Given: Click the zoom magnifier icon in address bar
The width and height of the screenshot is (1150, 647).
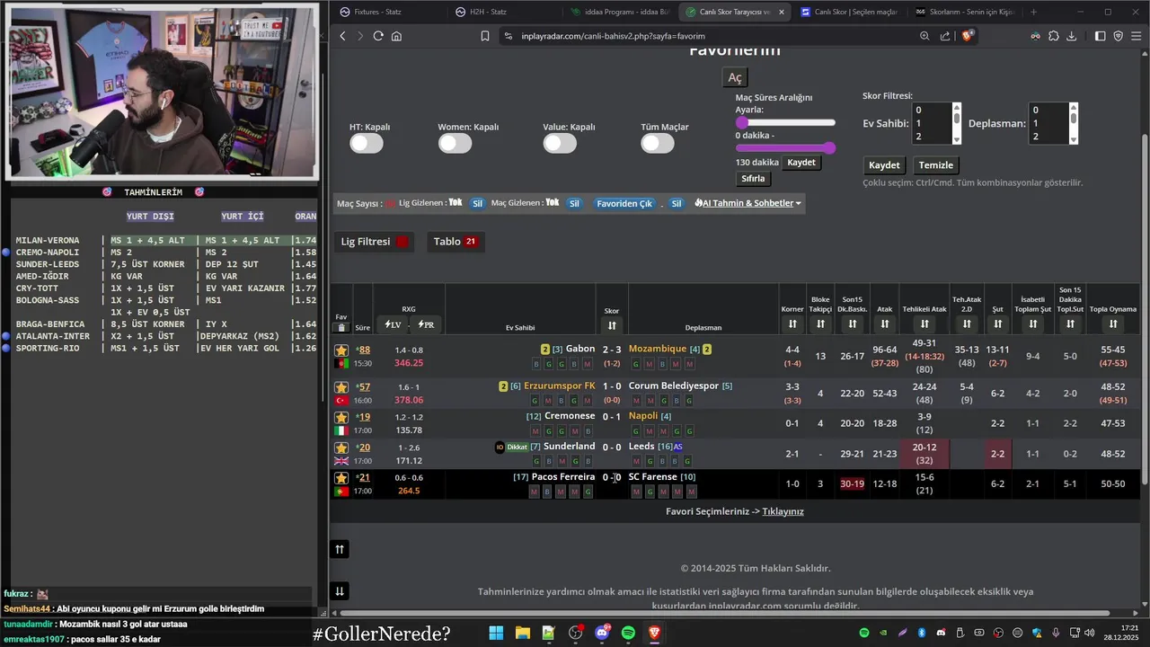Looking at the screenshot, I should pyautogui.click(x=924, y=36).
